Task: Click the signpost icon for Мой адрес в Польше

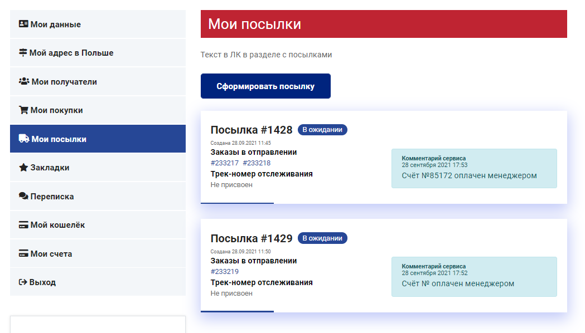Action: (x=23, y=53)
